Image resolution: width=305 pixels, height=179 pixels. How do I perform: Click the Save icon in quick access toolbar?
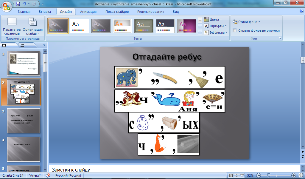(18, 4)
